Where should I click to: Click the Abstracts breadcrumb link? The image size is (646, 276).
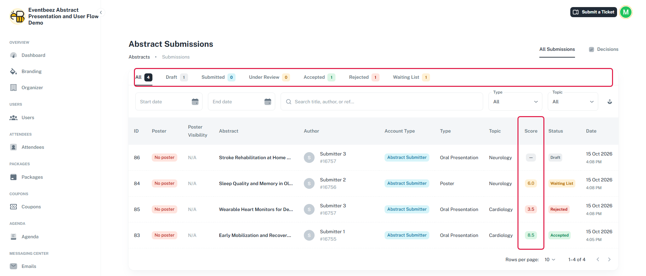point(139,57)
